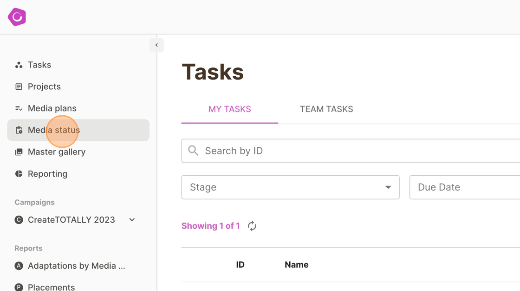520x291 pixels.
Task: Switch to the Team Tasks tab
Action: (326, 109)
